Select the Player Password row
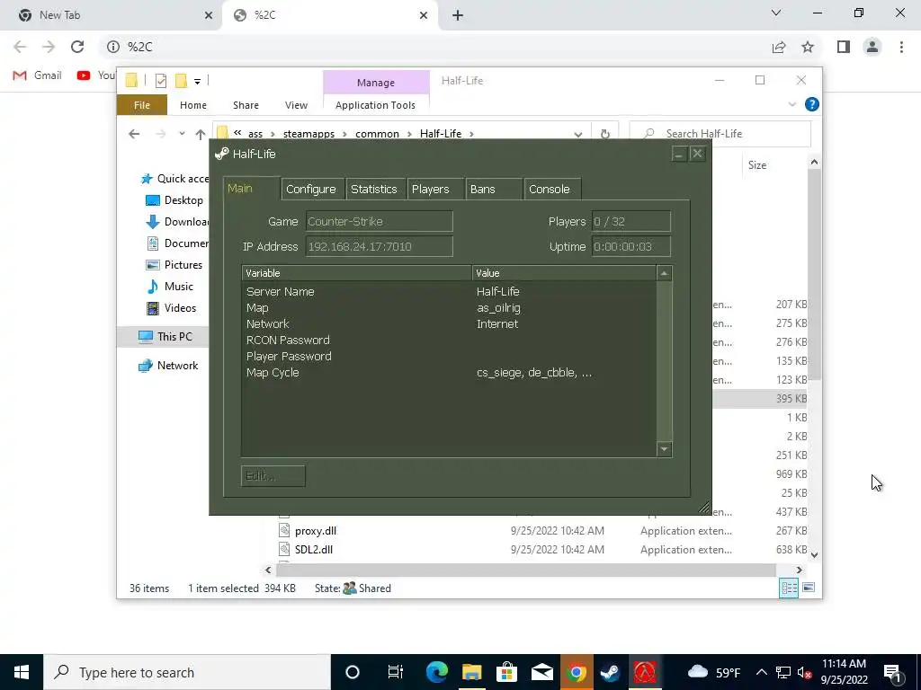921x690 pixels. click(449, 356)
